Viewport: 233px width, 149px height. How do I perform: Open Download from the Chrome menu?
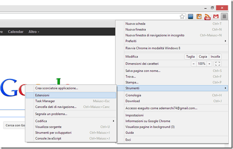pyautogui.click(x=176, y=101)
